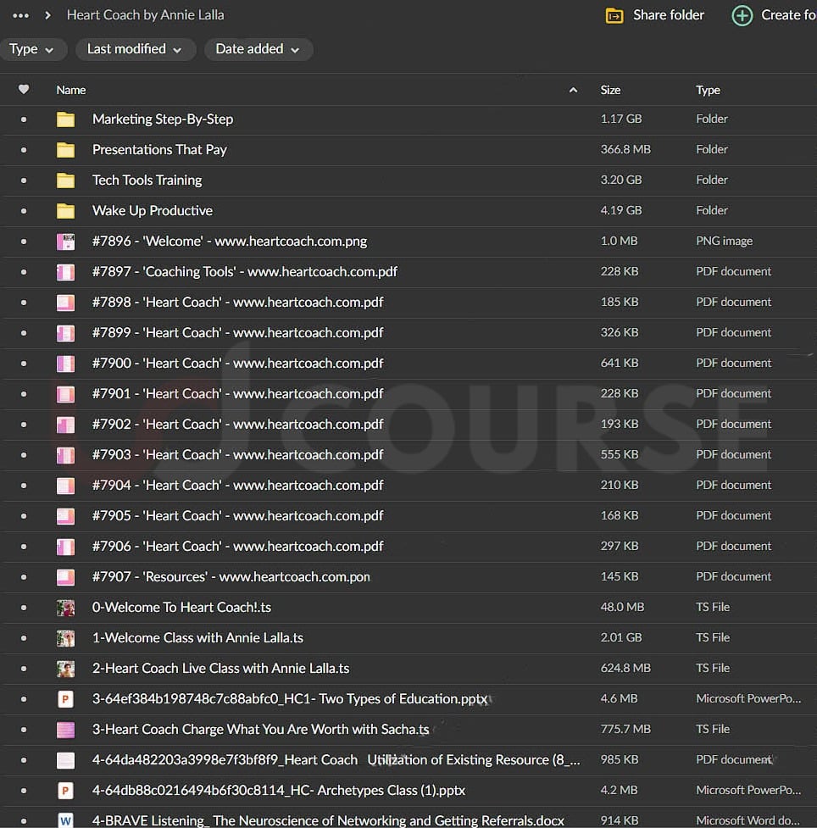This screenshot has height=828, width=817.
Task: Click the Marketing Step-By-Step folder icon
Action: tap(65, 119)
